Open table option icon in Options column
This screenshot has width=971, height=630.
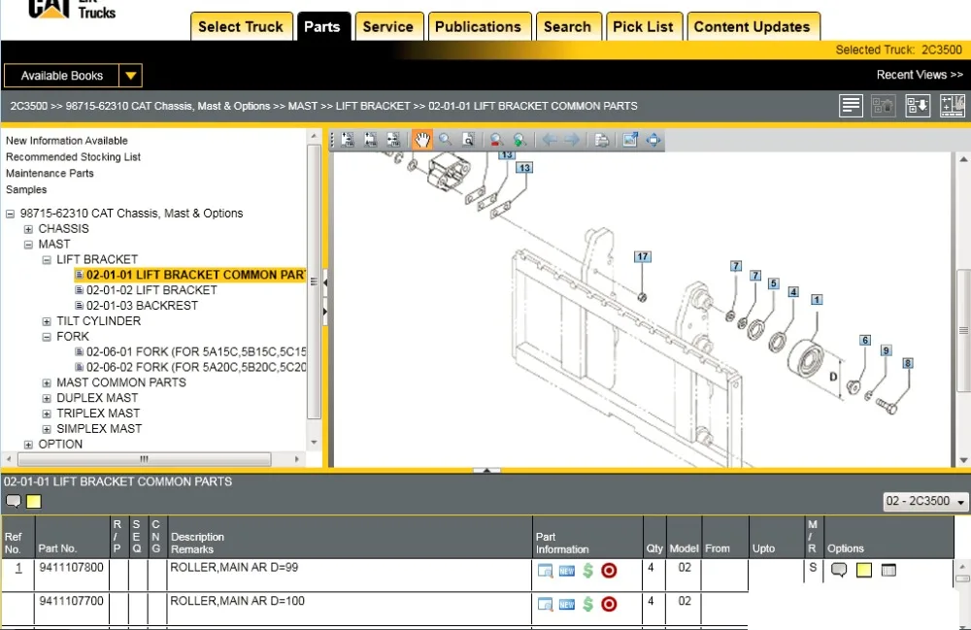[888, 570]
